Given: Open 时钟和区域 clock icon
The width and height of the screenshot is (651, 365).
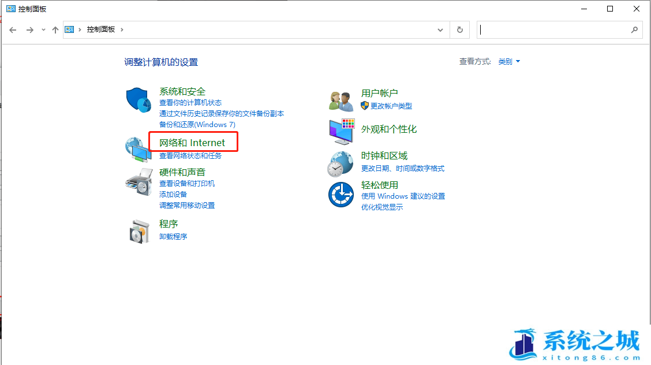Looking at the screenshot, I should [x=340, y=163].
